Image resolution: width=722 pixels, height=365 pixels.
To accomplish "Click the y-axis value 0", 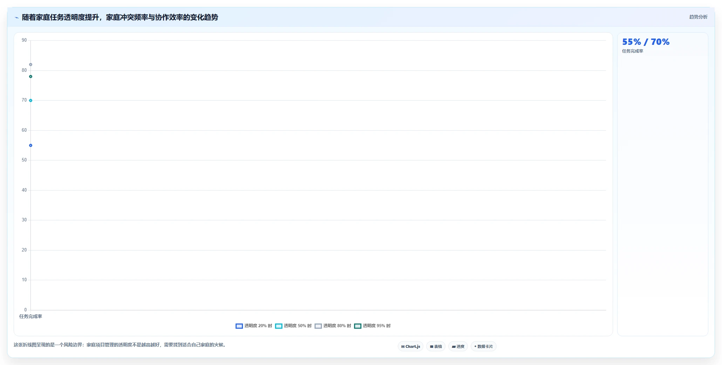I will pyautogui.click(x=25, y=310).
